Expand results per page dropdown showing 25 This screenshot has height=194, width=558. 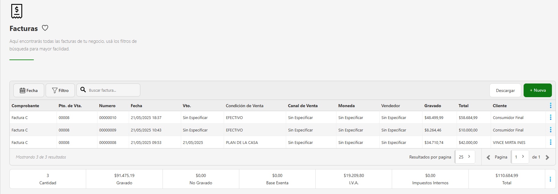(465, 157)
